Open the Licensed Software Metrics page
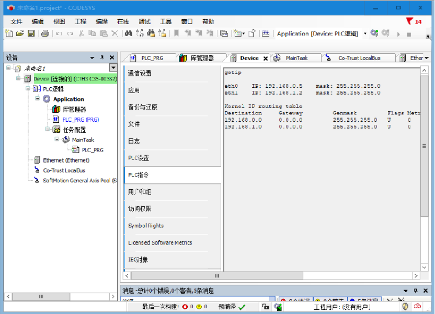The width and height of the screenshot is (435, 314). pyautogui.click(x=173, y=242)
